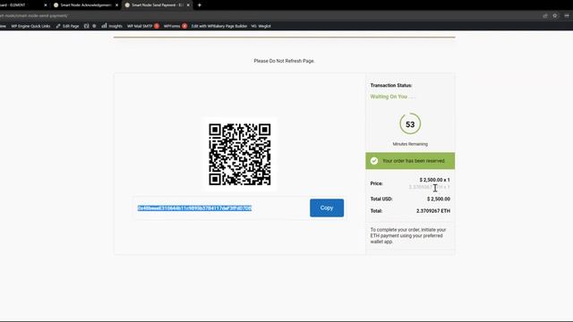Viewport: 573px width, 322px height.
Task: Click the Total USD '$ 2,500.00' value
Action: point(439,199)
